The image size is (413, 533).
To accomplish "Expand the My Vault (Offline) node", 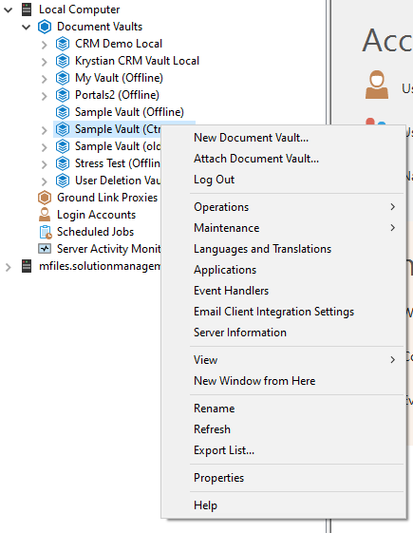I will click(x=45, y=79).
